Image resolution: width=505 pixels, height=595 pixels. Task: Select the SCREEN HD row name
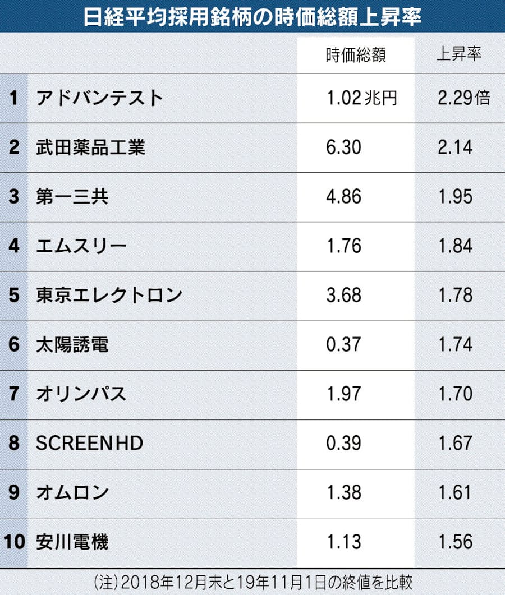[x=90, y=443]
